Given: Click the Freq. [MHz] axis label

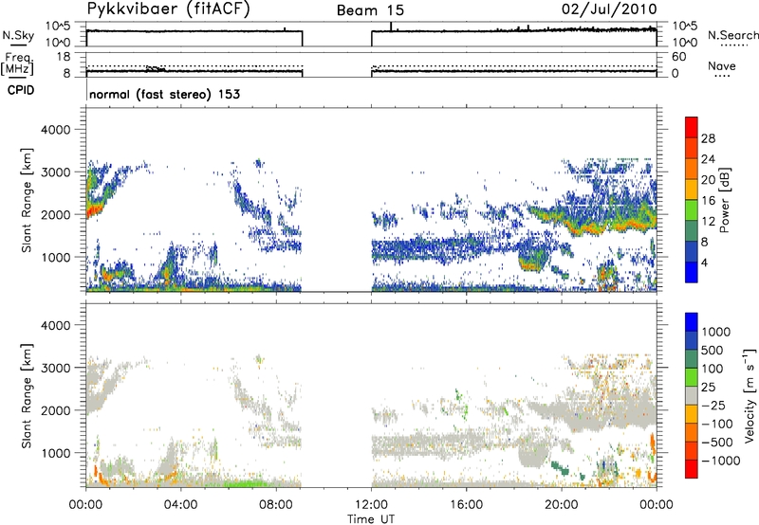Looking at the screenshot, I should [18, 63].
